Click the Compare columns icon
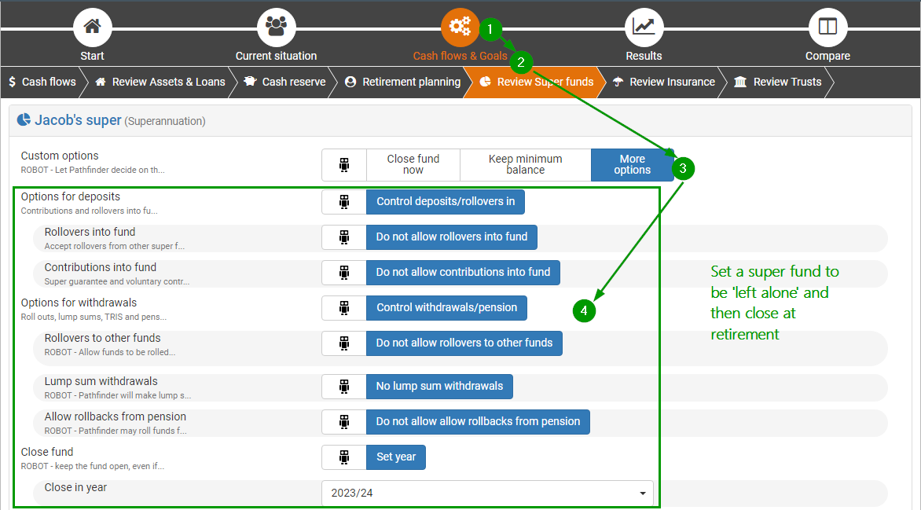Screen dimensions: 921x510 coord(827,27)
